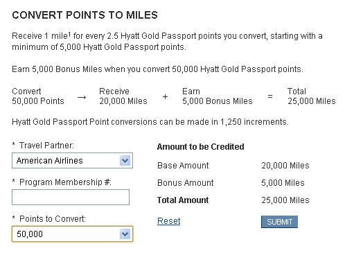
Task: Click the arrow button beside American Airlines
Action: [125, 160]
